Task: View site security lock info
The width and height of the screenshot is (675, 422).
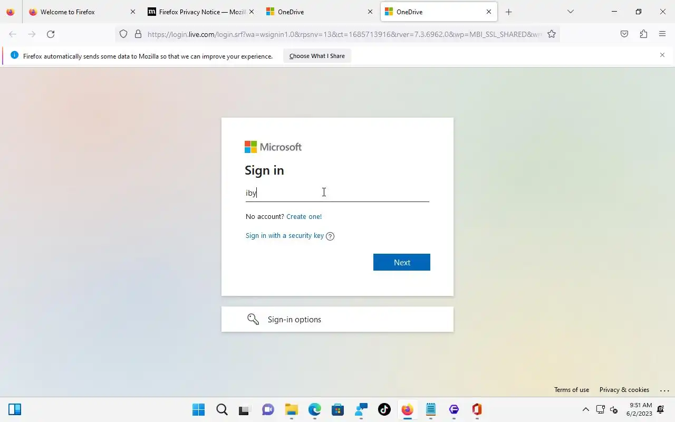Action: click(x=138, y=34)
